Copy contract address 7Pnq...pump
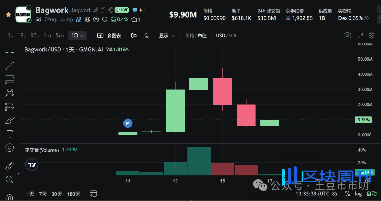This screenshot has height=201, width=381. point(59,19)
